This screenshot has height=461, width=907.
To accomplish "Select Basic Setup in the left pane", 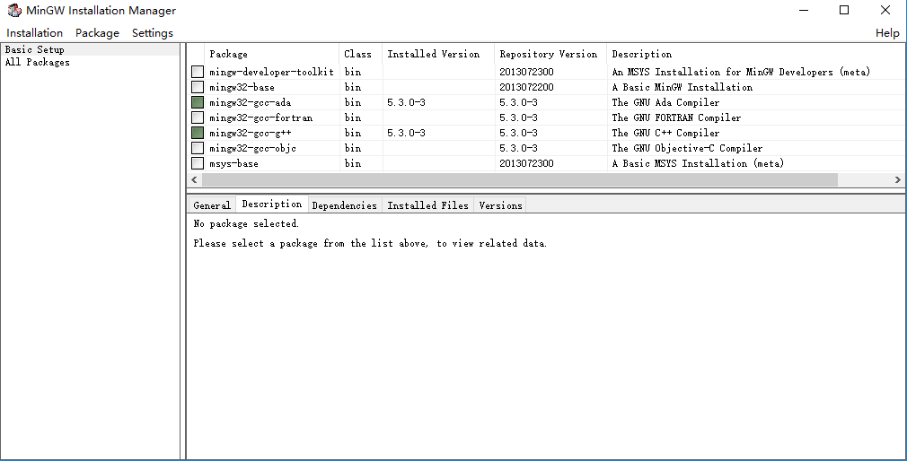I will [91, 49].
